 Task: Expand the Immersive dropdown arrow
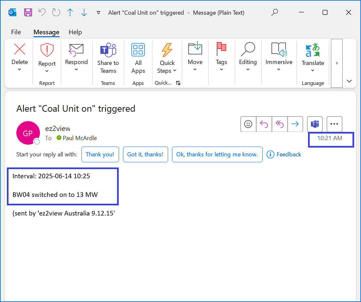click(x=279, y=70)
